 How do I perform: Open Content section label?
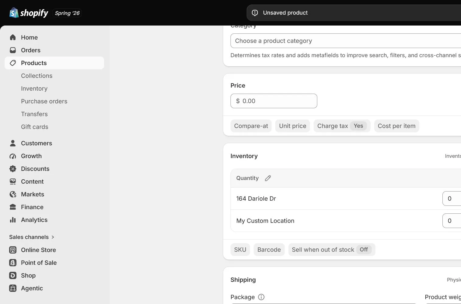click(32, 181)
